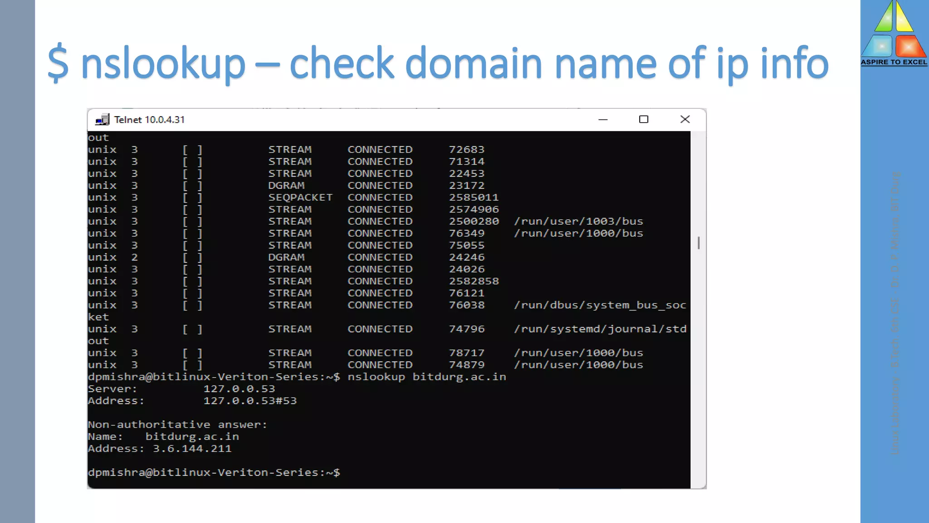This screenshot has width=929, height=523.
Task: Click socket inode number 24246
Action: (467, 257)
